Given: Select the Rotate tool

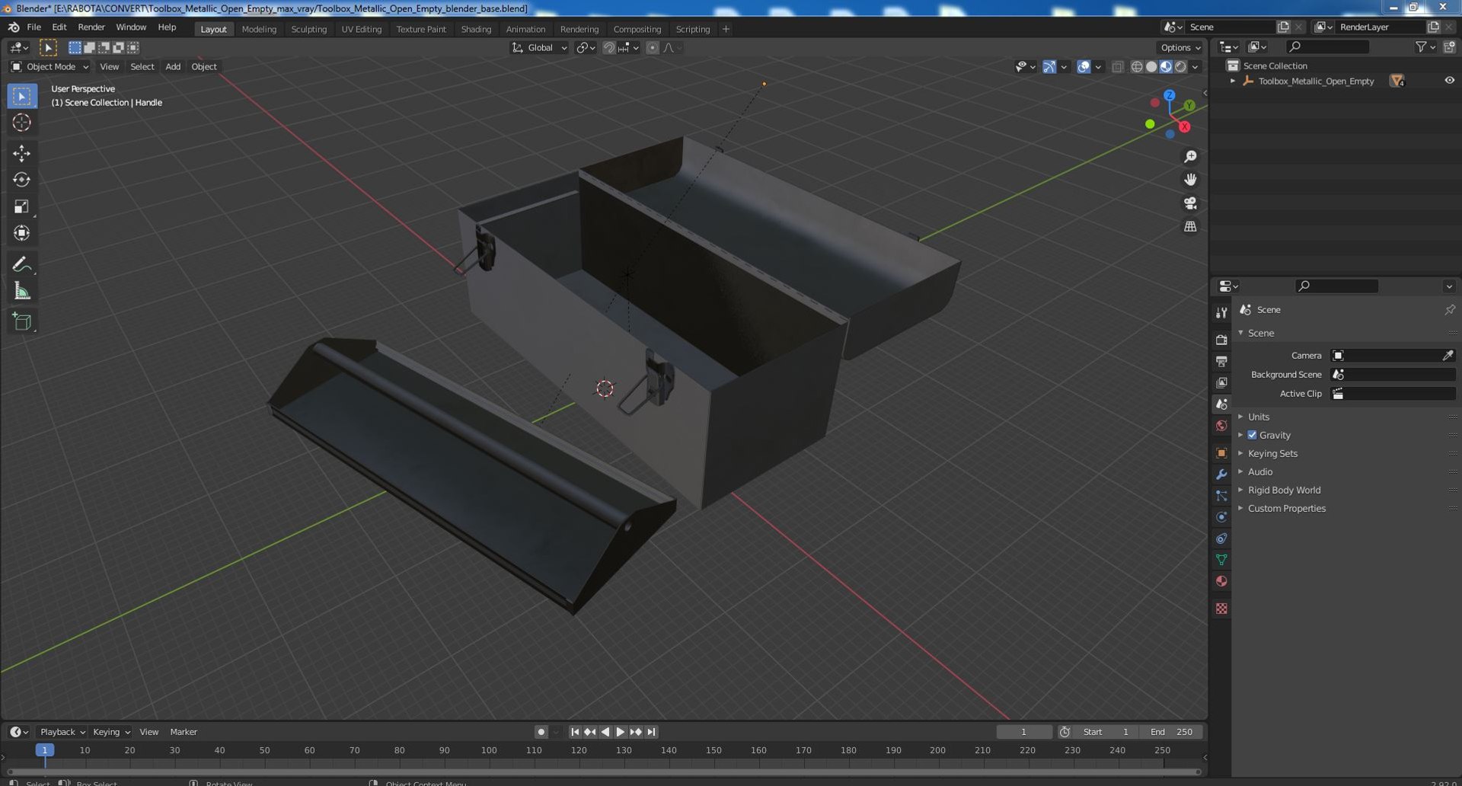Looking at the screenshot, I should point(22,180).
